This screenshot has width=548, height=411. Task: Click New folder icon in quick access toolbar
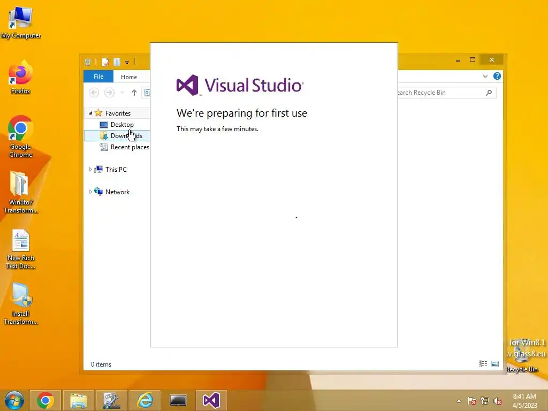tap(117, 62)
